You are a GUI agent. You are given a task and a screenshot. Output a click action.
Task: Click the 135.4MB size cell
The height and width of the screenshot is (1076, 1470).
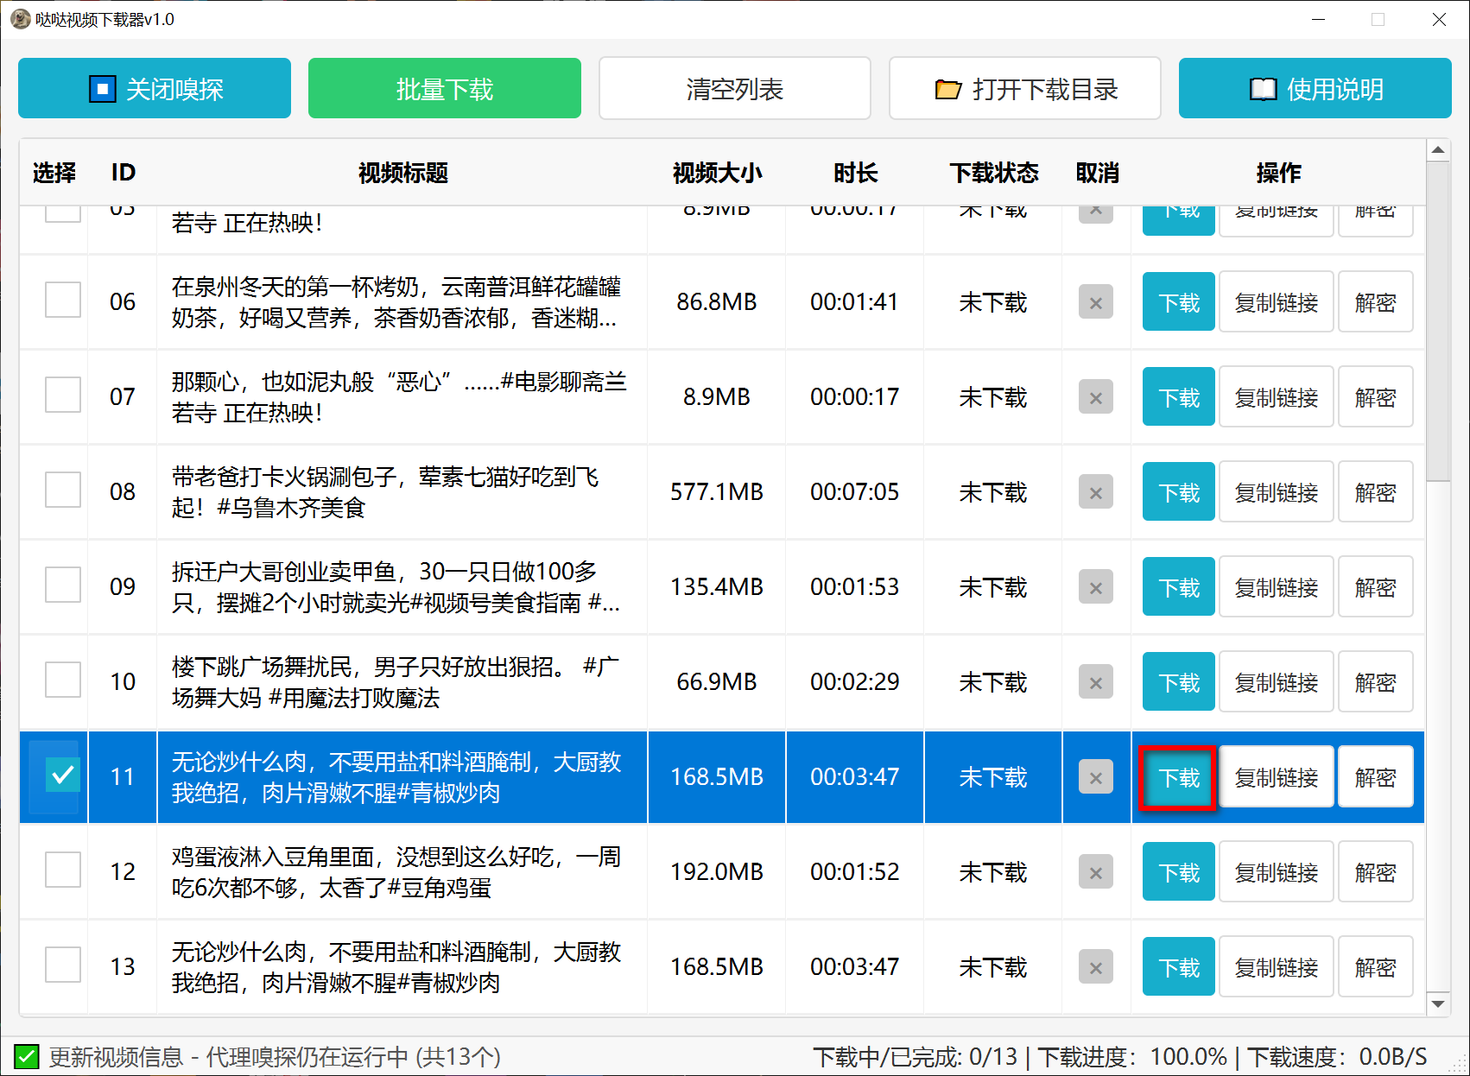click(x=717, y=587)
